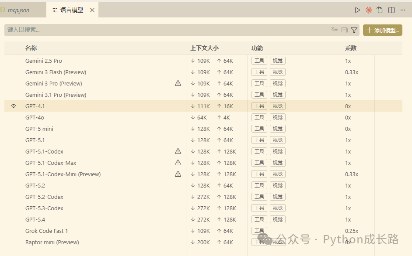Click the 乘数 column header
412x256 pixels.
click(x=350, y=48)
